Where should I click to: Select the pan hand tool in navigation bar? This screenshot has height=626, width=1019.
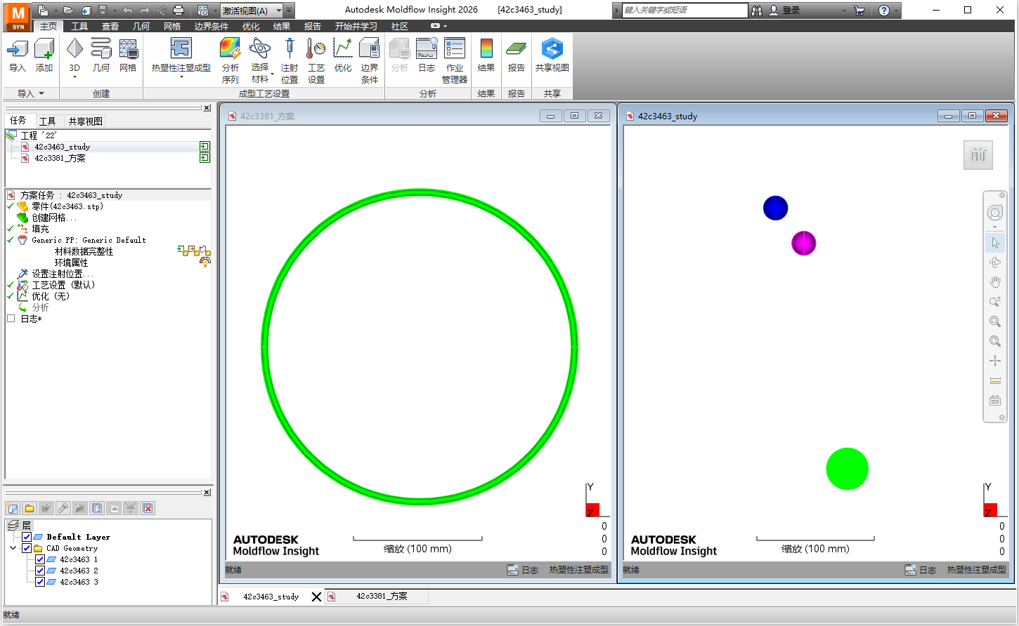pyautogui.click(x=995, y=282)
